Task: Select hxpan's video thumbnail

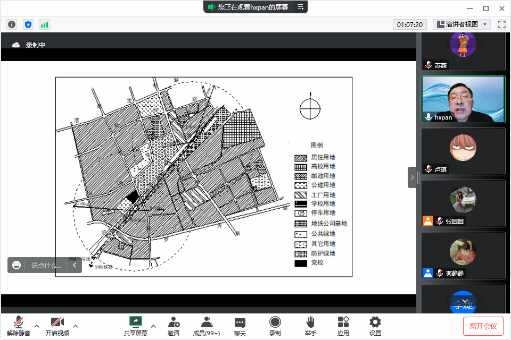Action: tap(463, 99)
